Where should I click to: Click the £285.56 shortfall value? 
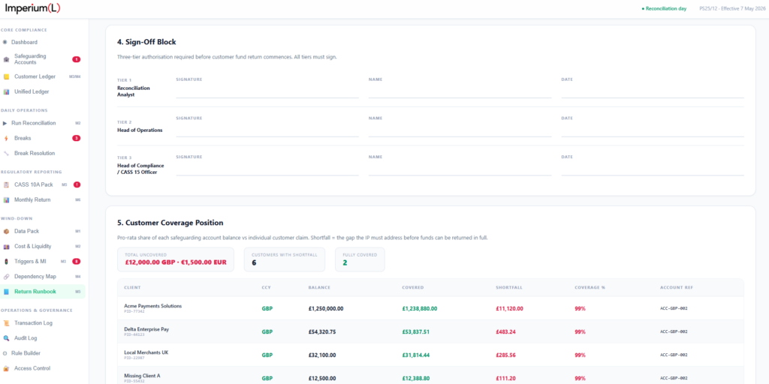506,355
